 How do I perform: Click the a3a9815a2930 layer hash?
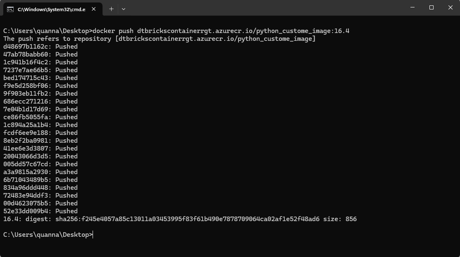[27, 172]
